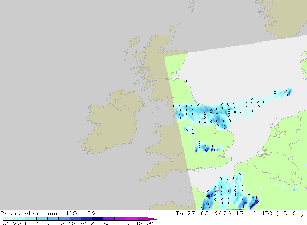Click the 16 precipitation value in southern England
The height and width of the screenshot is (225, 307).
(x=213, y=150)
